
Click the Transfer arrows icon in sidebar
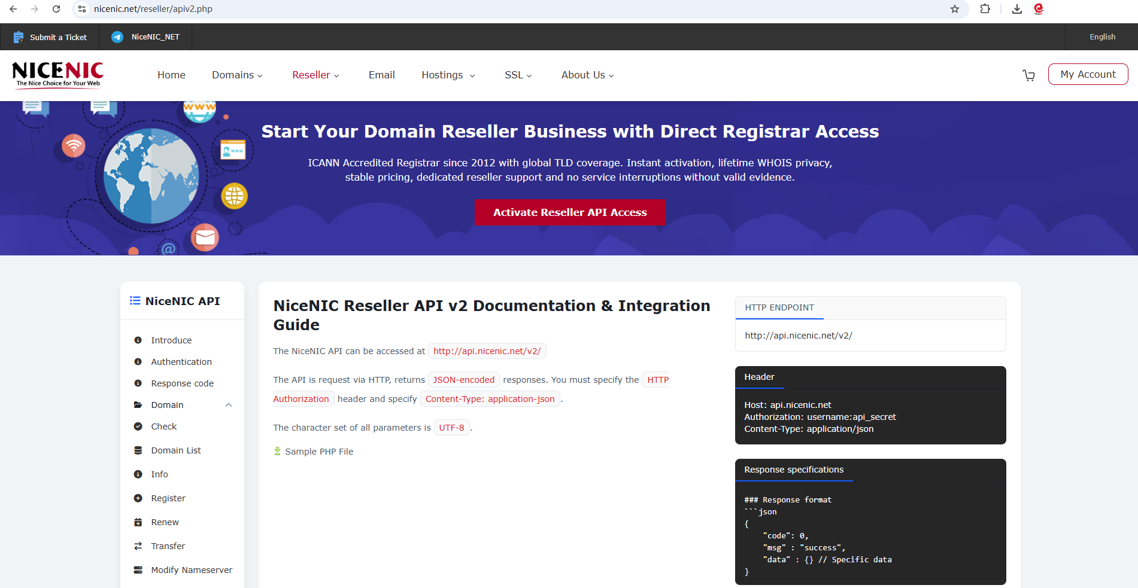[x=138, y=546]
